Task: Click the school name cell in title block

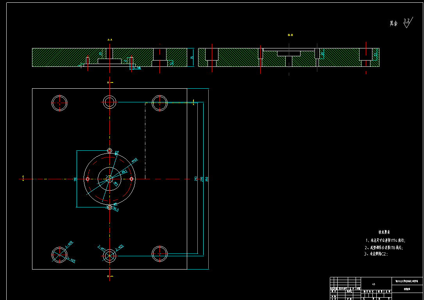Action: [x=407, y=281]
